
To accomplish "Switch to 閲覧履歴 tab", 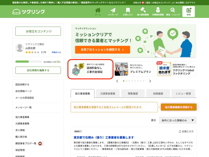I will click(x=133, y=94).
